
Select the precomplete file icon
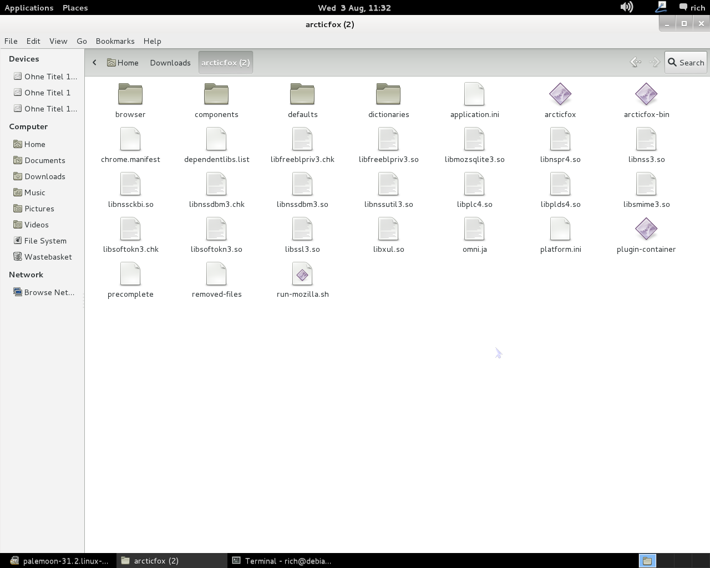pos(130,274)
